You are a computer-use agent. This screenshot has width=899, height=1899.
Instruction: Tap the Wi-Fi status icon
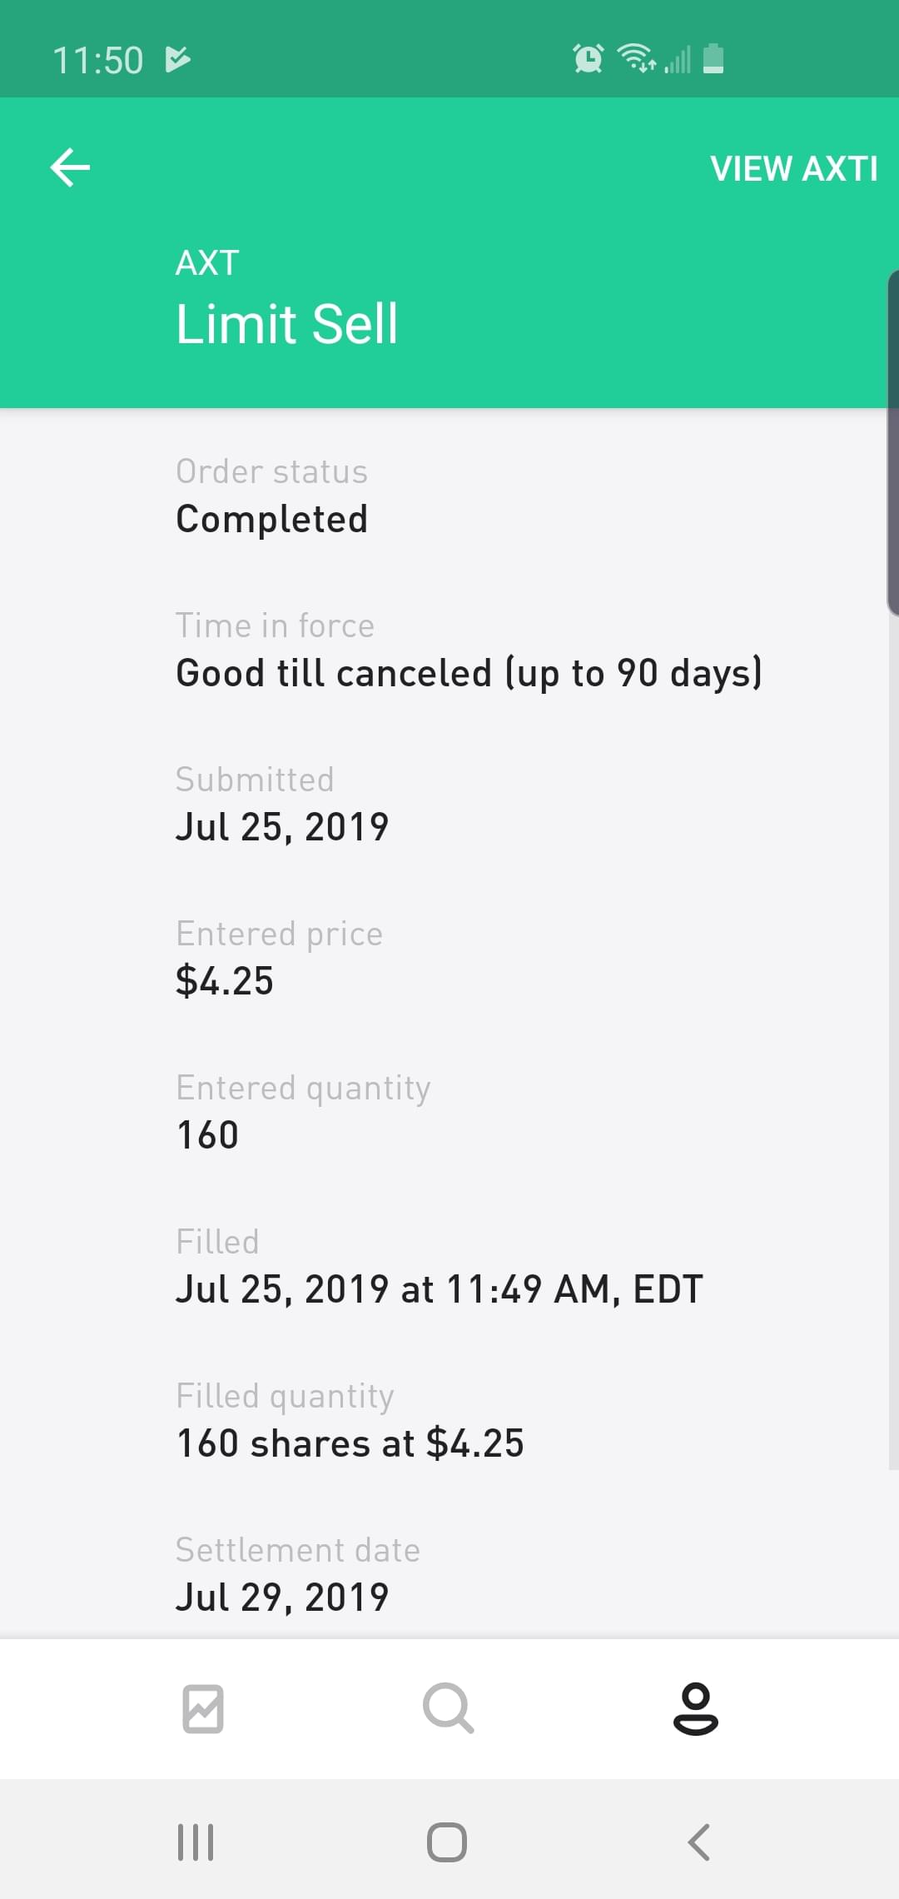tap(635, 59)
